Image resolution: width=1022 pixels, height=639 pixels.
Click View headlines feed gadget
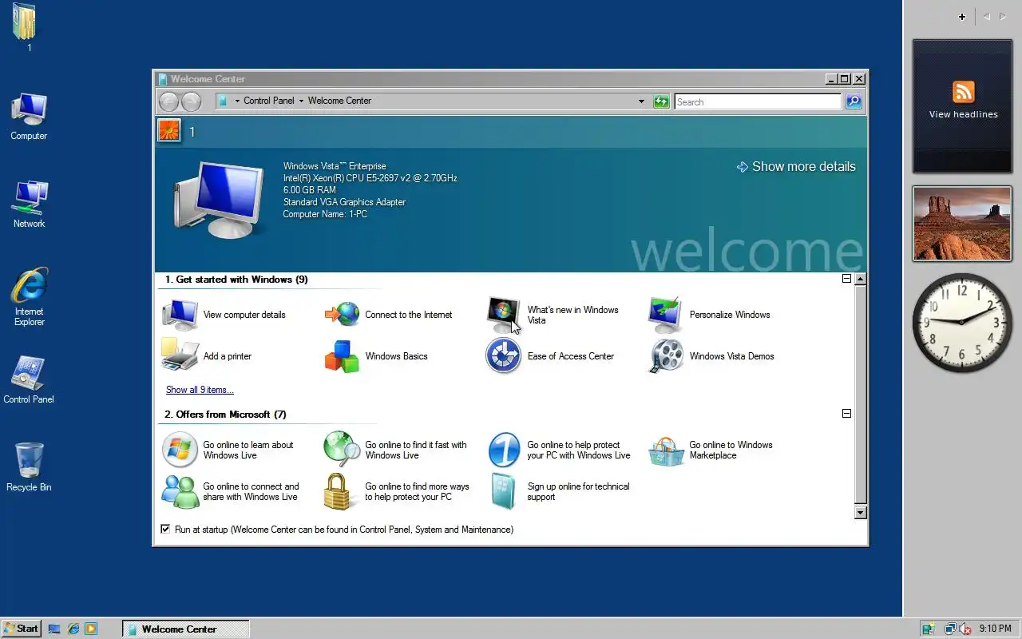coord(963,106)
